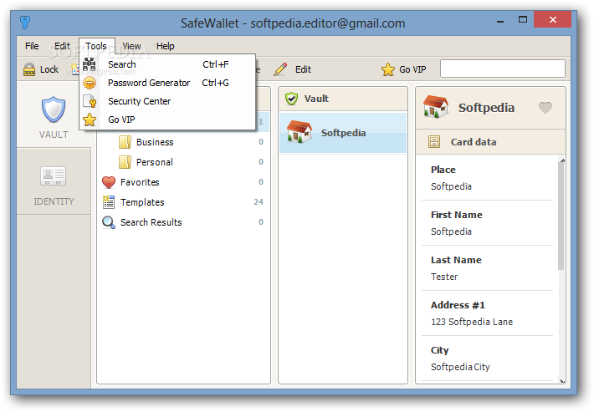Click the First Name value Softpedia
This screenshot has width=594, height=412.
point(451,231)
